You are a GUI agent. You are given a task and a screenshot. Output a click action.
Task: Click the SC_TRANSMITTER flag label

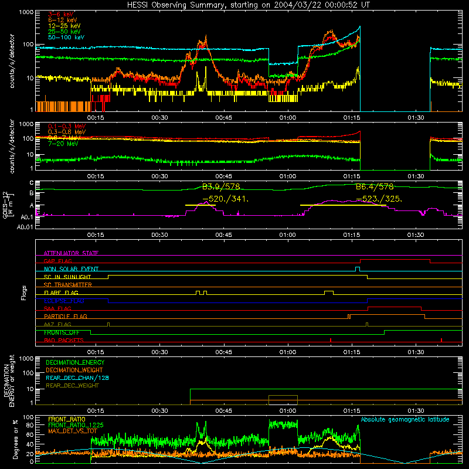(x=67, y=285)
